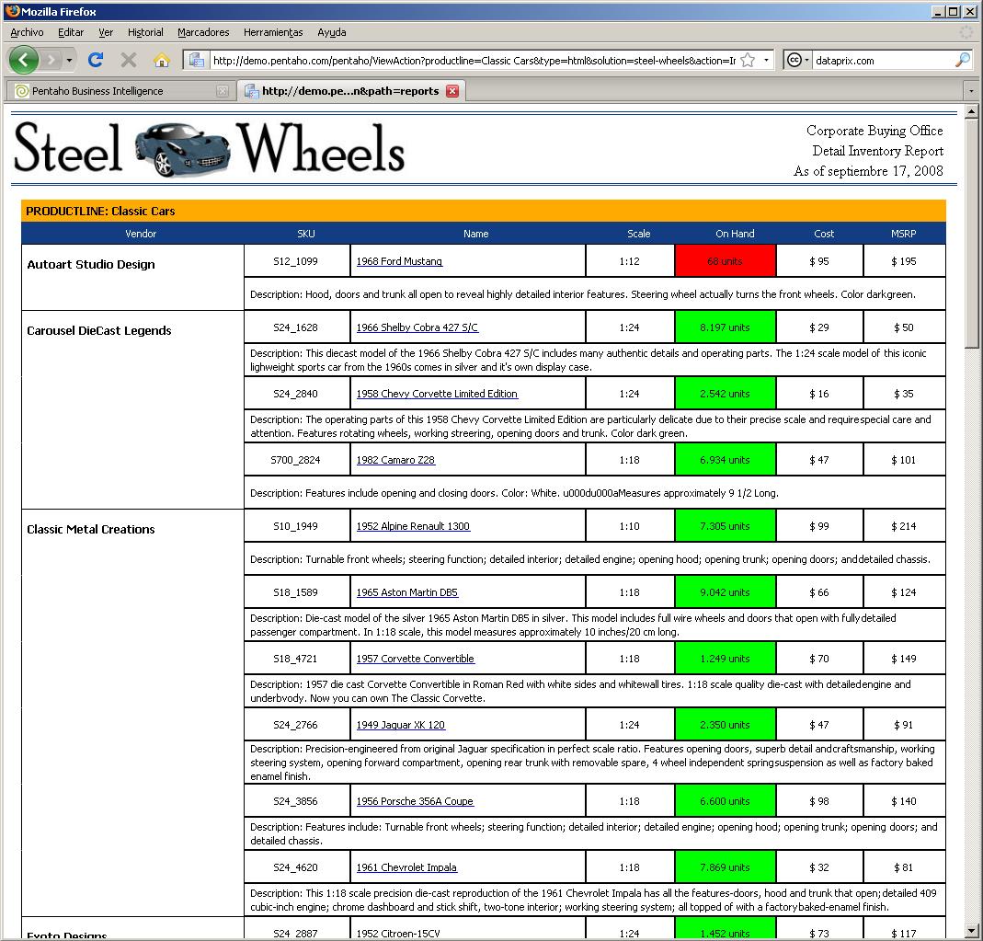Screen dimensions: 983x941
Task: Open the Marcadores menu
Action: tap(203, 32)
